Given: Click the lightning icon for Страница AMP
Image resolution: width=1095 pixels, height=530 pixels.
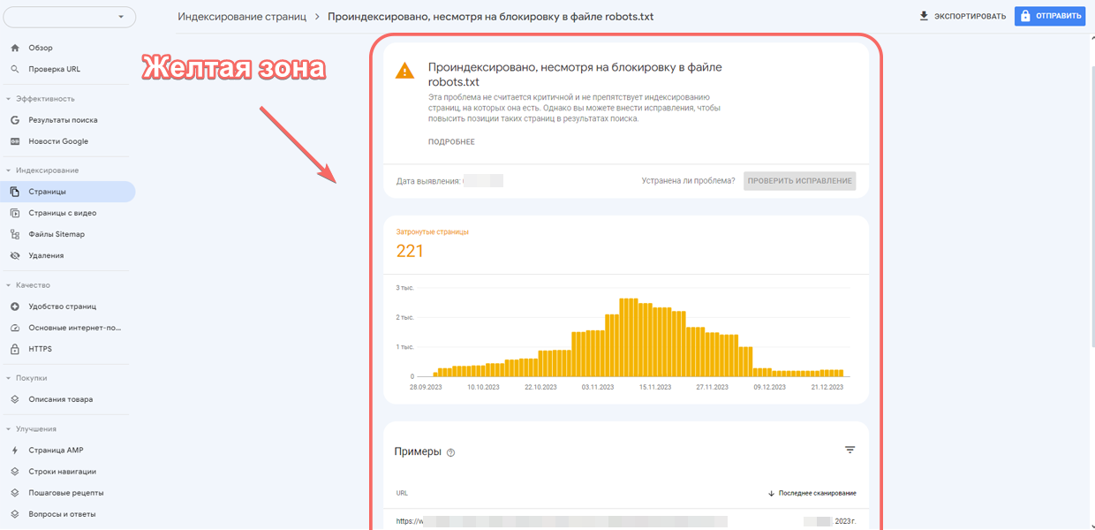Looking at the screenshot, I should pos(15,450).
